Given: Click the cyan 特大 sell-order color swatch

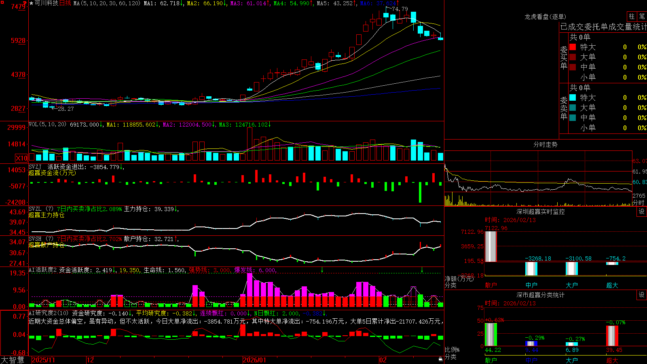Looking at the screenshot, I should point(573,97).
